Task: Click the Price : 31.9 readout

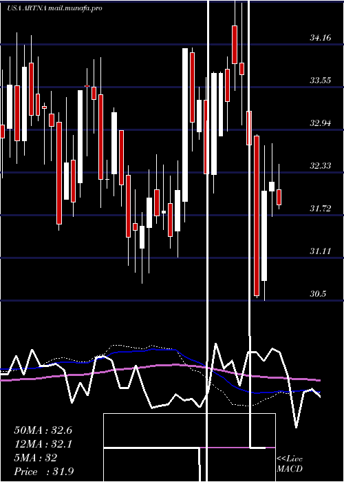Action: 43,472
